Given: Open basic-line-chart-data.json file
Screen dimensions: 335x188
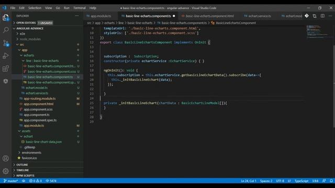Looking at the screenshot, I should (x=44, y=142).
